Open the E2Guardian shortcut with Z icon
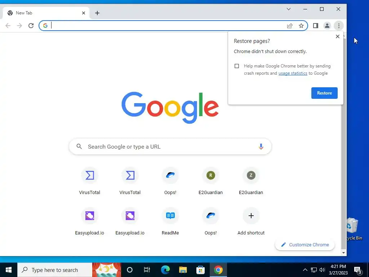 (x=251, y=181)
